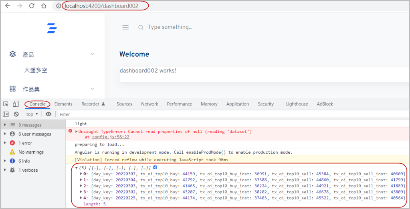Image resolution: width=410 pixels, height=209 pixels.
Task: Toggle the device toolbar icon
Action: point(16,104)
